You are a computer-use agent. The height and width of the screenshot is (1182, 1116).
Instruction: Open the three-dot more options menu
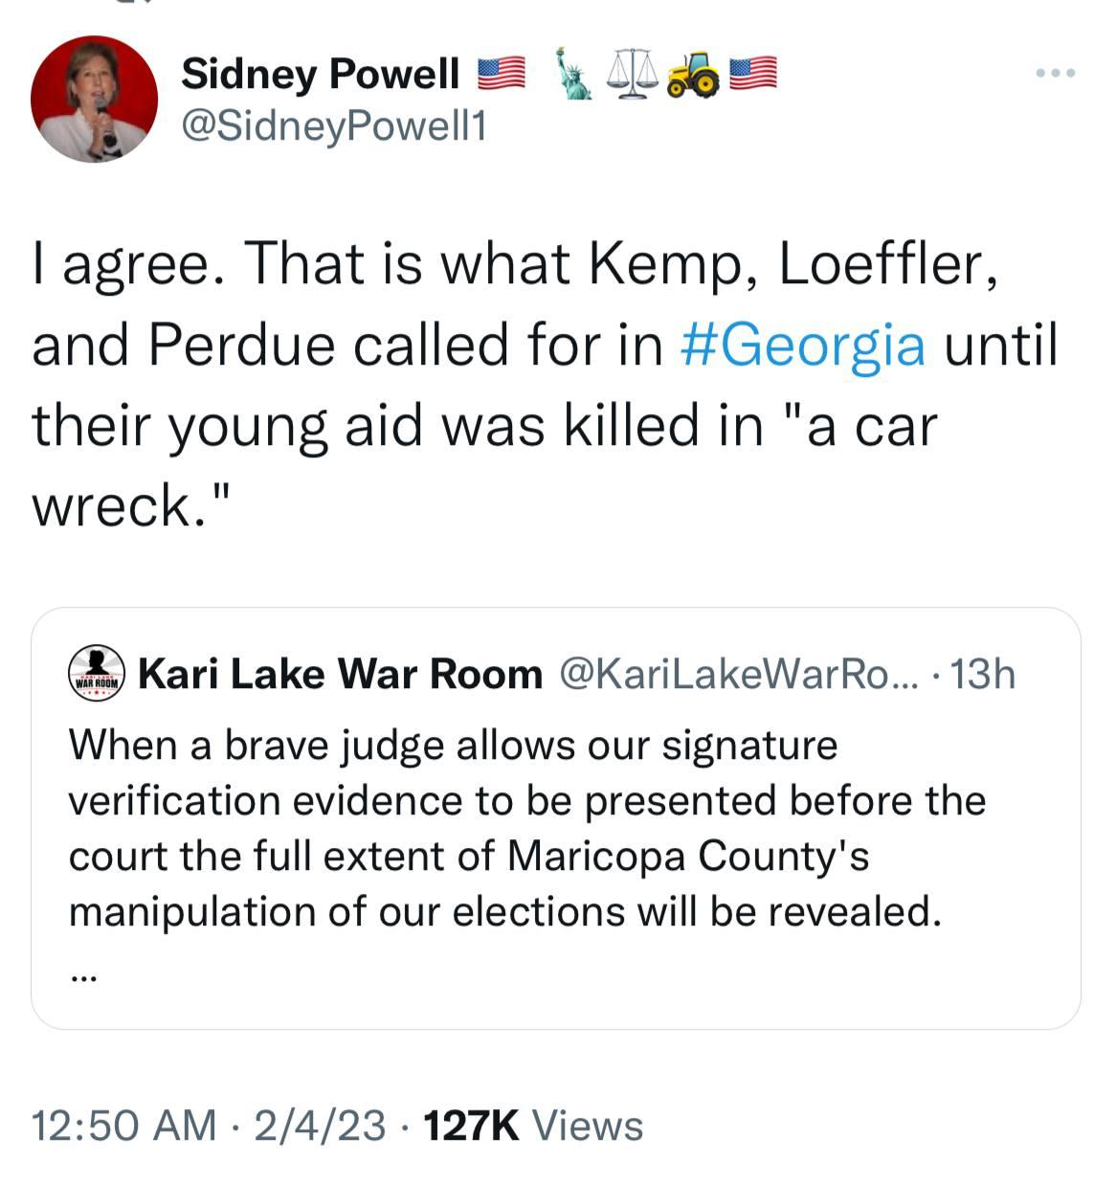(x=1057, y=73)
